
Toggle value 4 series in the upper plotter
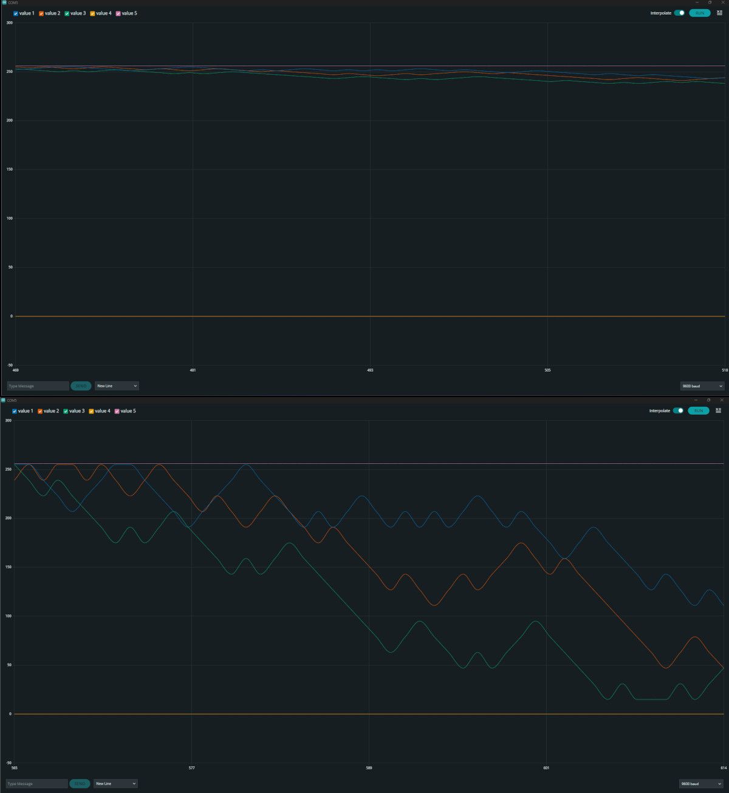coord(92,13)
